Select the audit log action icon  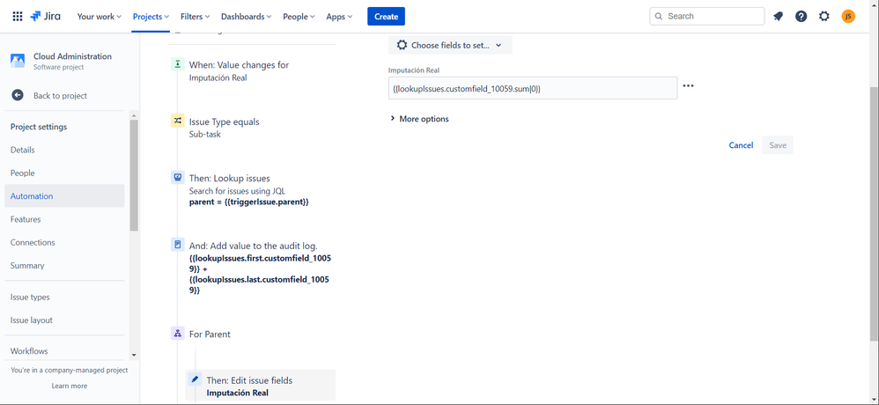pos(177,245)
